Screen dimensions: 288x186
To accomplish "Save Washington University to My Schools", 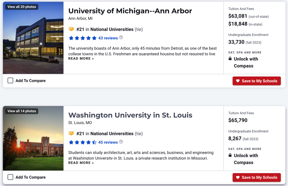I will [257, 177].
